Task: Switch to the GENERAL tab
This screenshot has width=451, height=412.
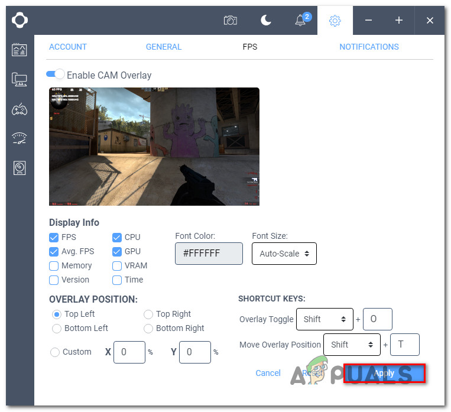Action: [x=164, y=47]
